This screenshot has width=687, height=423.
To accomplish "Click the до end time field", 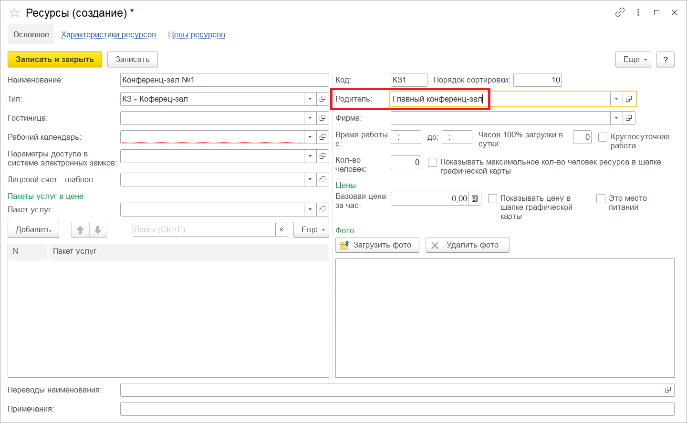I will [457, 137].
